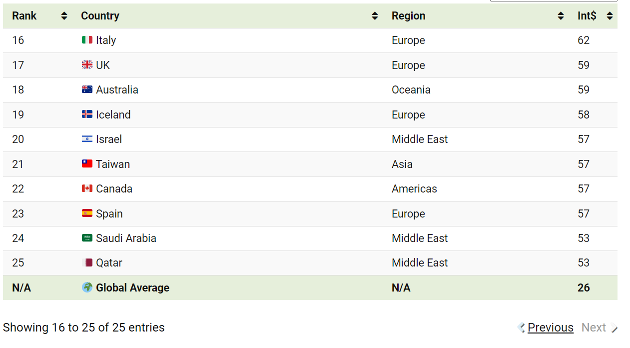Click the Global Average globe icon
The width and height of the screenshot is (630, 348).
(87, 287)
